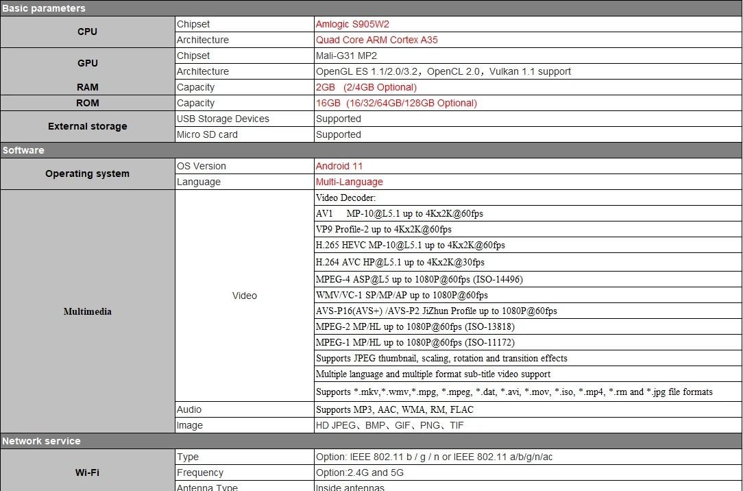Image resolution: width=743 pixels, height=491 pixels.
Task: Click the 'Multi-Language' value cell
Action: [349, 182]
